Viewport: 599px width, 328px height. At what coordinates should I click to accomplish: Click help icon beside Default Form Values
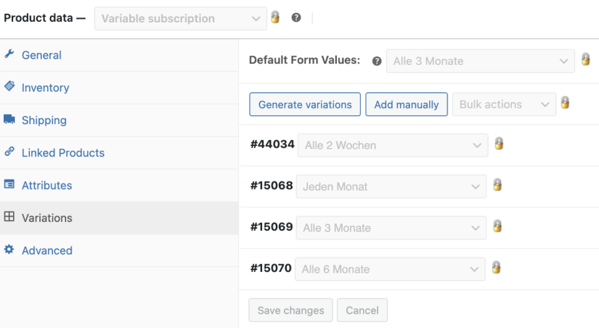coord(377,61)
